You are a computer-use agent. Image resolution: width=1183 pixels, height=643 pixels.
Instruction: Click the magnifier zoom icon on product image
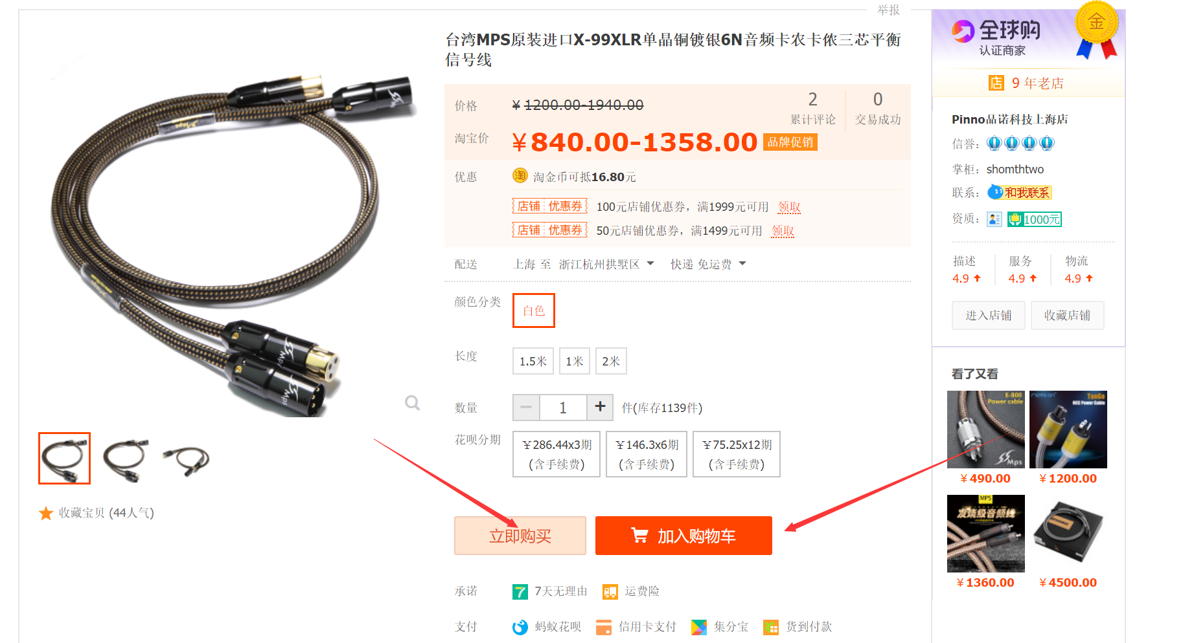(x=412, y=403)
